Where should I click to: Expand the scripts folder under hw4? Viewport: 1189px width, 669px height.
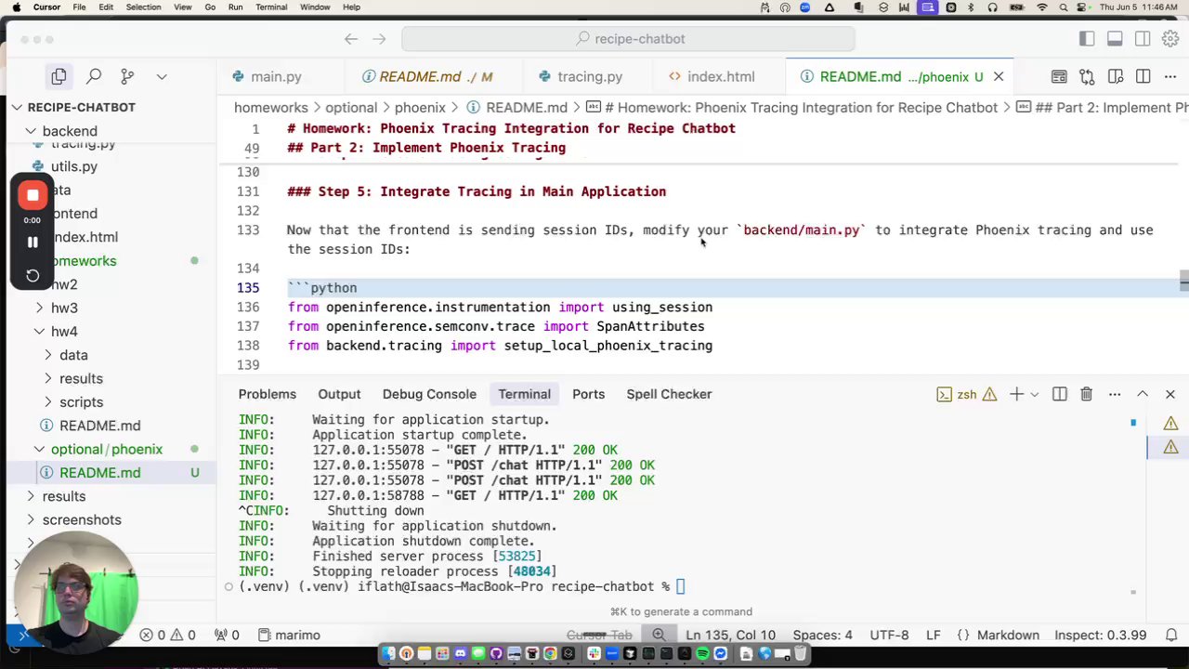(x=81, y=402)
